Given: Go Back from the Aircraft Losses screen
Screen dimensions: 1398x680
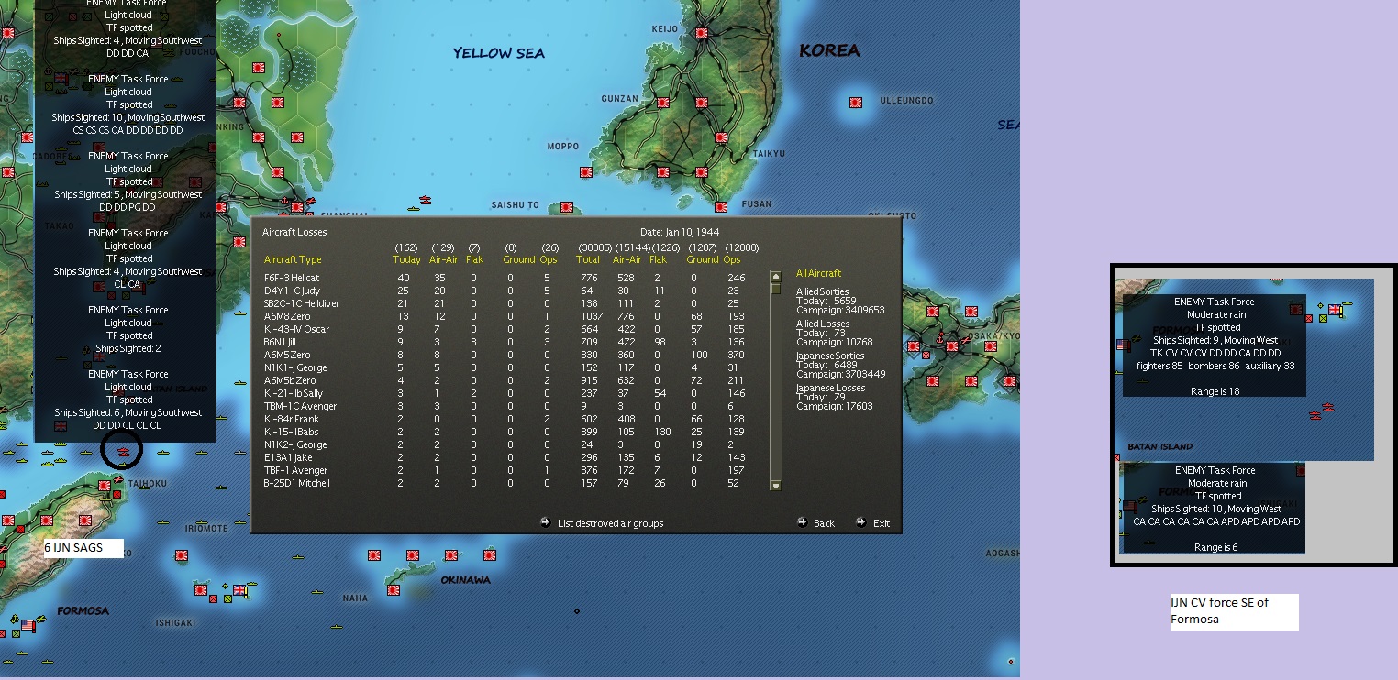Looking at the screenshot, I should pyautogui.click(x=816, y=523).
